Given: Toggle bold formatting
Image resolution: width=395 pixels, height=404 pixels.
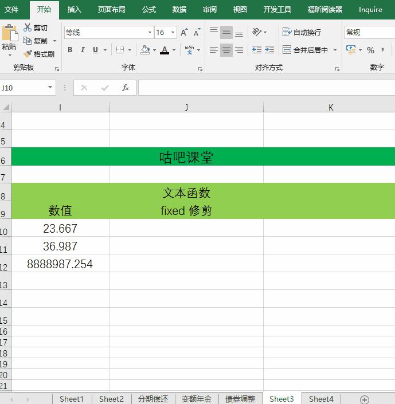Looking at the screenshot, I should (x=70, y=50).
